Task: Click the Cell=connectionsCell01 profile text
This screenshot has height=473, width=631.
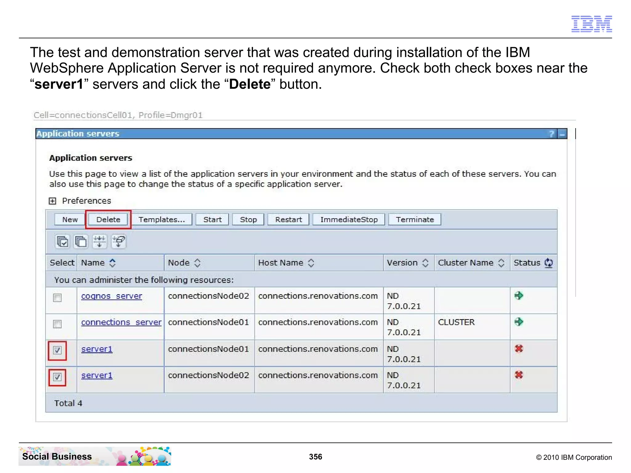Action: point(118,115)
